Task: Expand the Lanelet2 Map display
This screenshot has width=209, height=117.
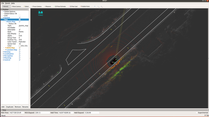Action: [x=4, y=50]
